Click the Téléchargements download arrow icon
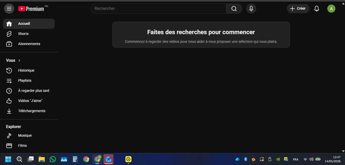The width and height of the screenshot is (345, 165). [9, 111]
